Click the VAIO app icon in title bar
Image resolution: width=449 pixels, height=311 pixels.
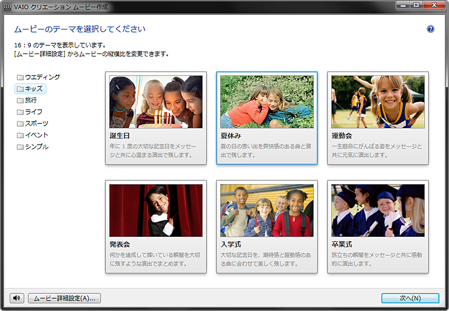click(8, 5)
